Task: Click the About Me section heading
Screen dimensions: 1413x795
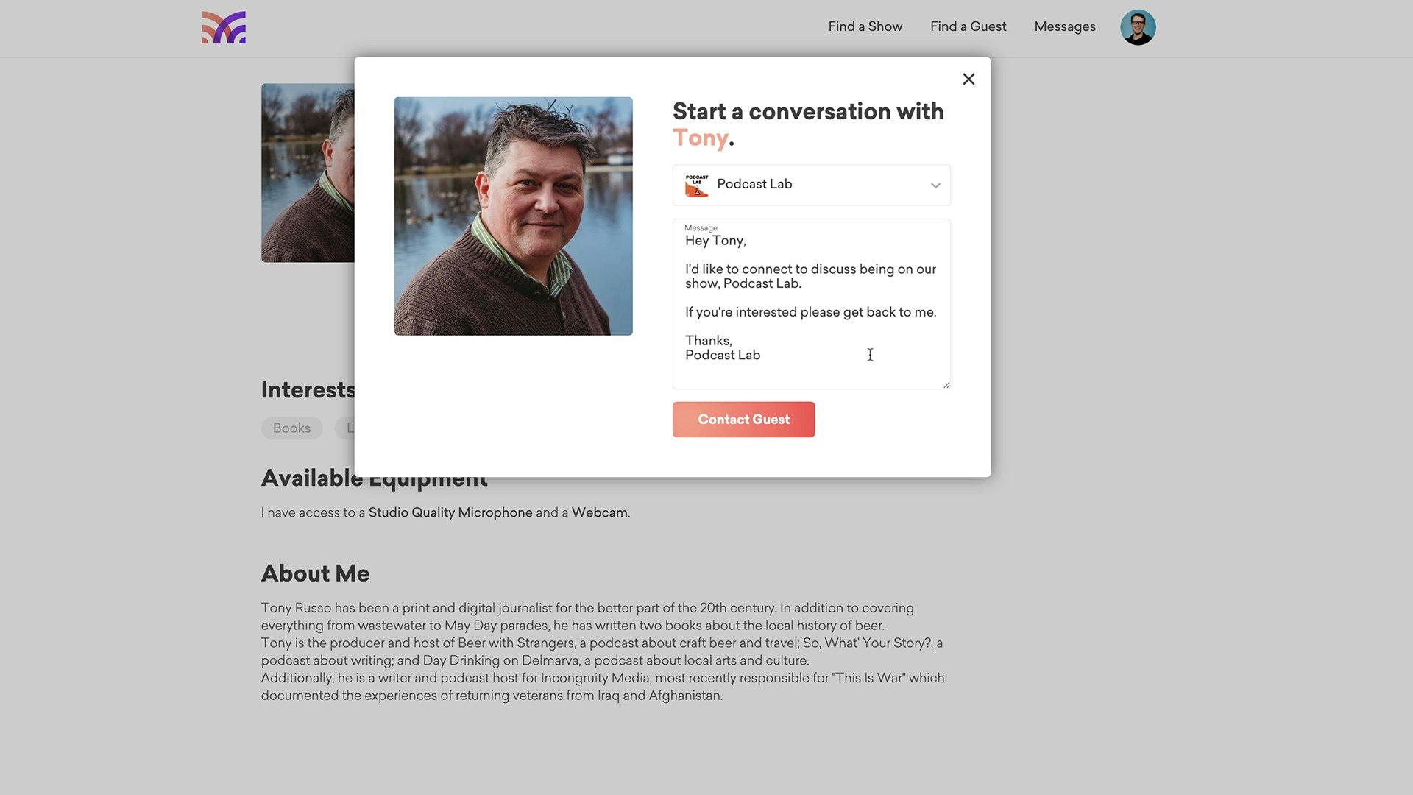Action: (315, 573)
